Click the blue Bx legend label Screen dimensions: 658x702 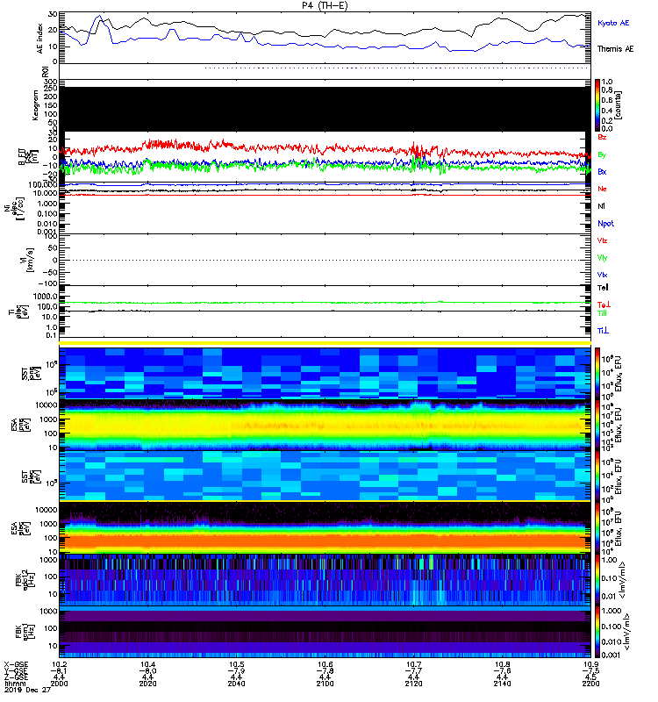coord(602,172)
